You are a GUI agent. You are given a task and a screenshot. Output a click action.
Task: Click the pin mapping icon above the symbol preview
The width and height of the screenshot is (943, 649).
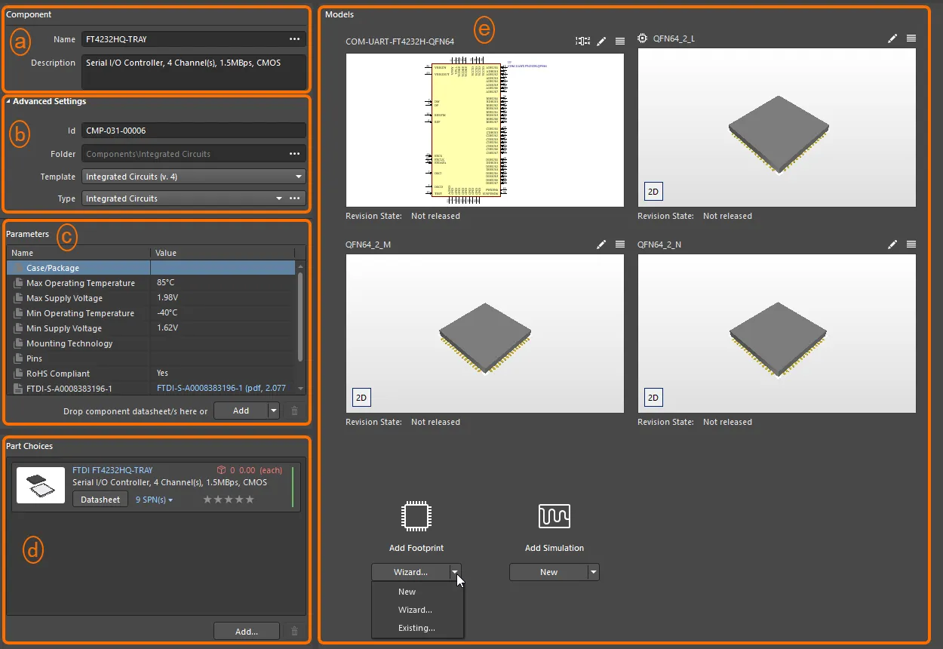click(582, 42)
